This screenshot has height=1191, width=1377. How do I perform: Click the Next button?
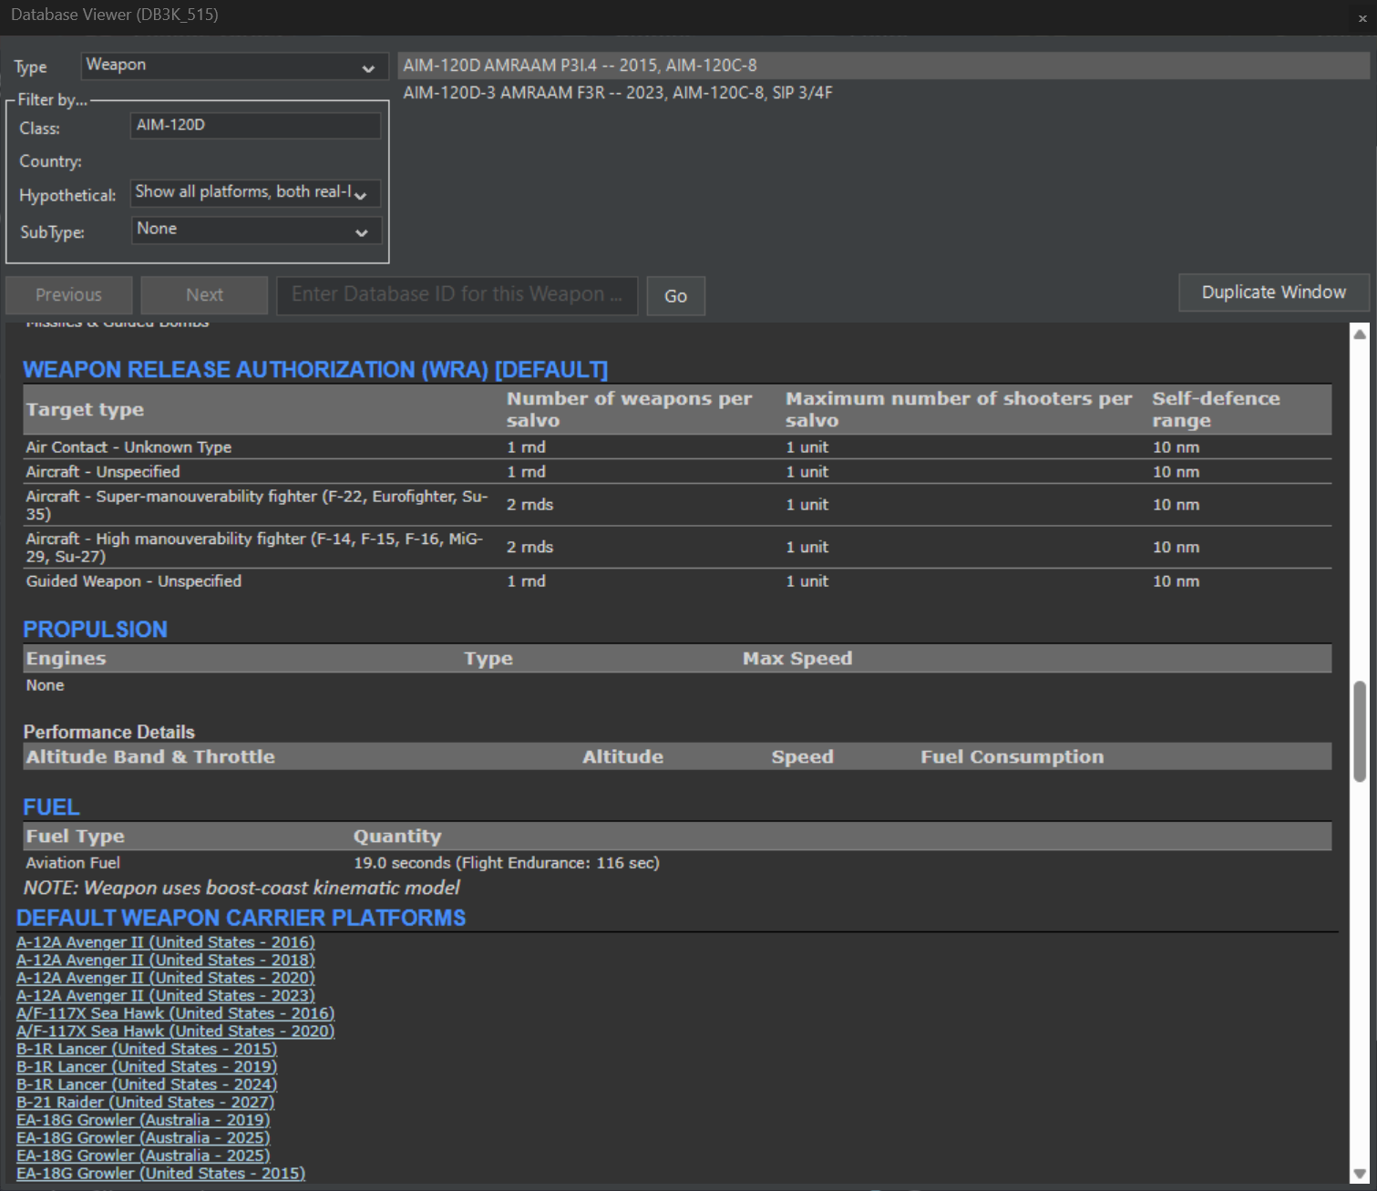(202, 294)
